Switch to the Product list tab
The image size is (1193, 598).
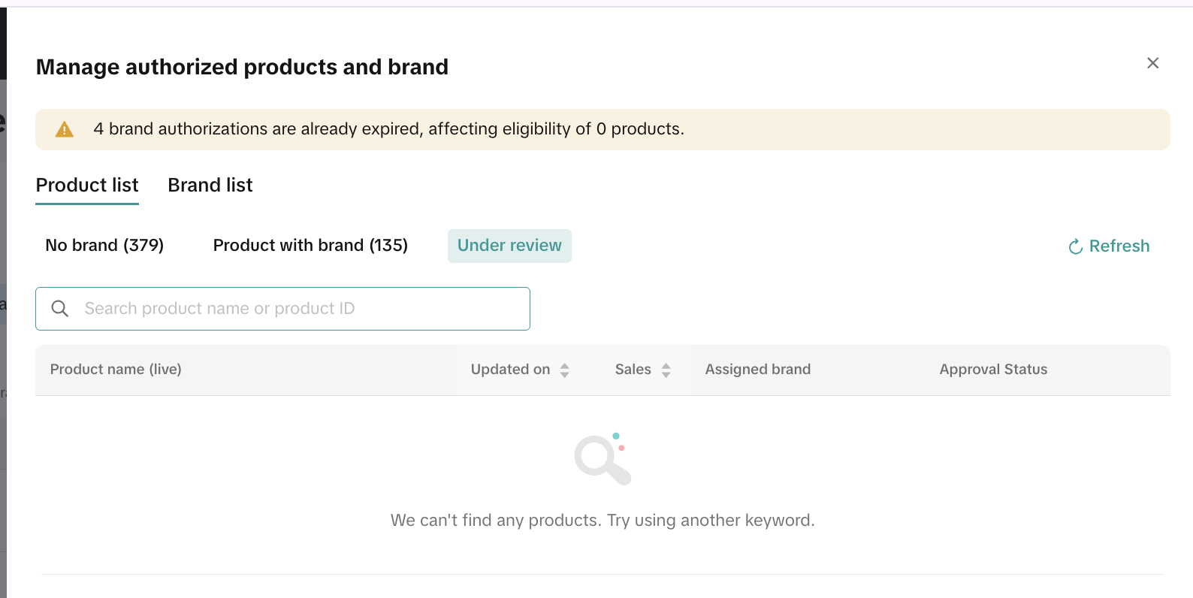click(x=87, y=185)
